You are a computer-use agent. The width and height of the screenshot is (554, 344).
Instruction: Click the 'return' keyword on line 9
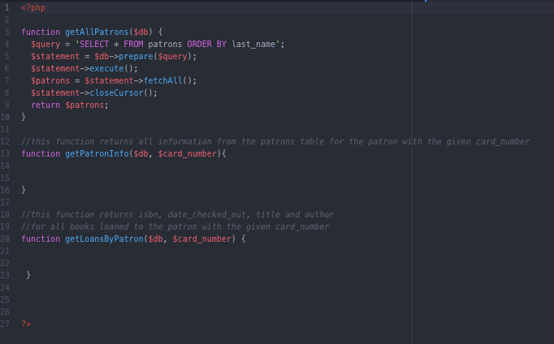45,105
